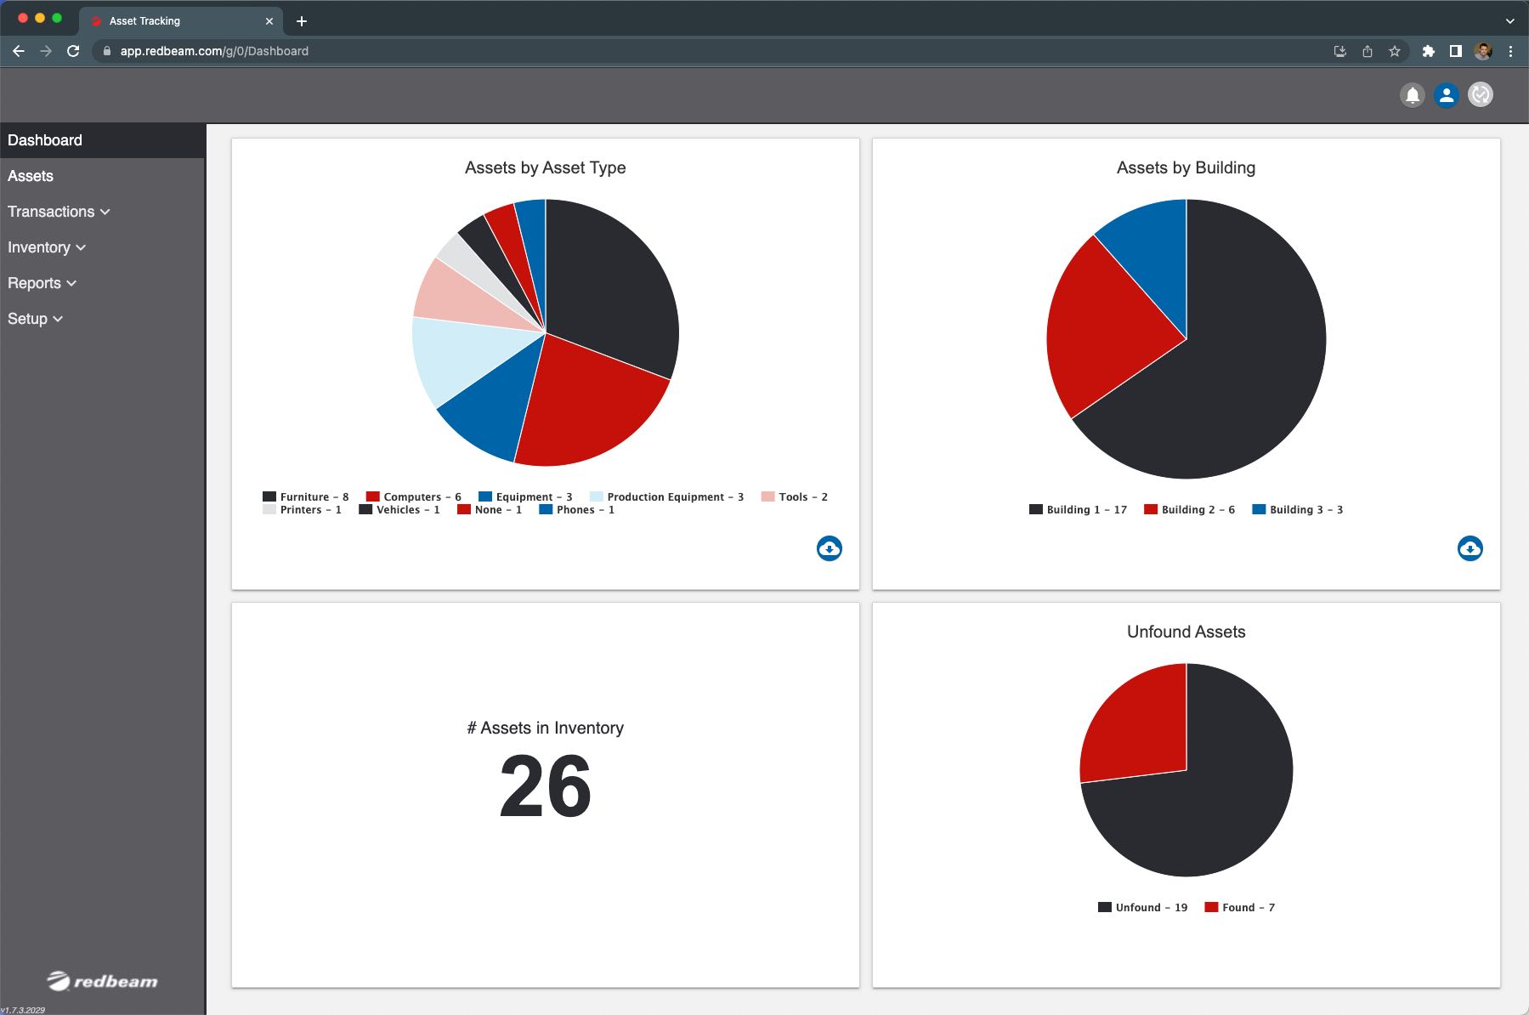Toggle None legend swatch
This screenshot has height=1015, width=1529.
point(464,509)
